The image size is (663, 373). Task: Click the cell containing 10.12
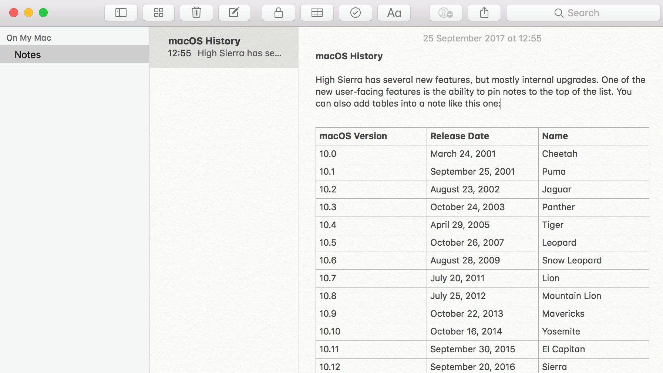pos(371,366)
